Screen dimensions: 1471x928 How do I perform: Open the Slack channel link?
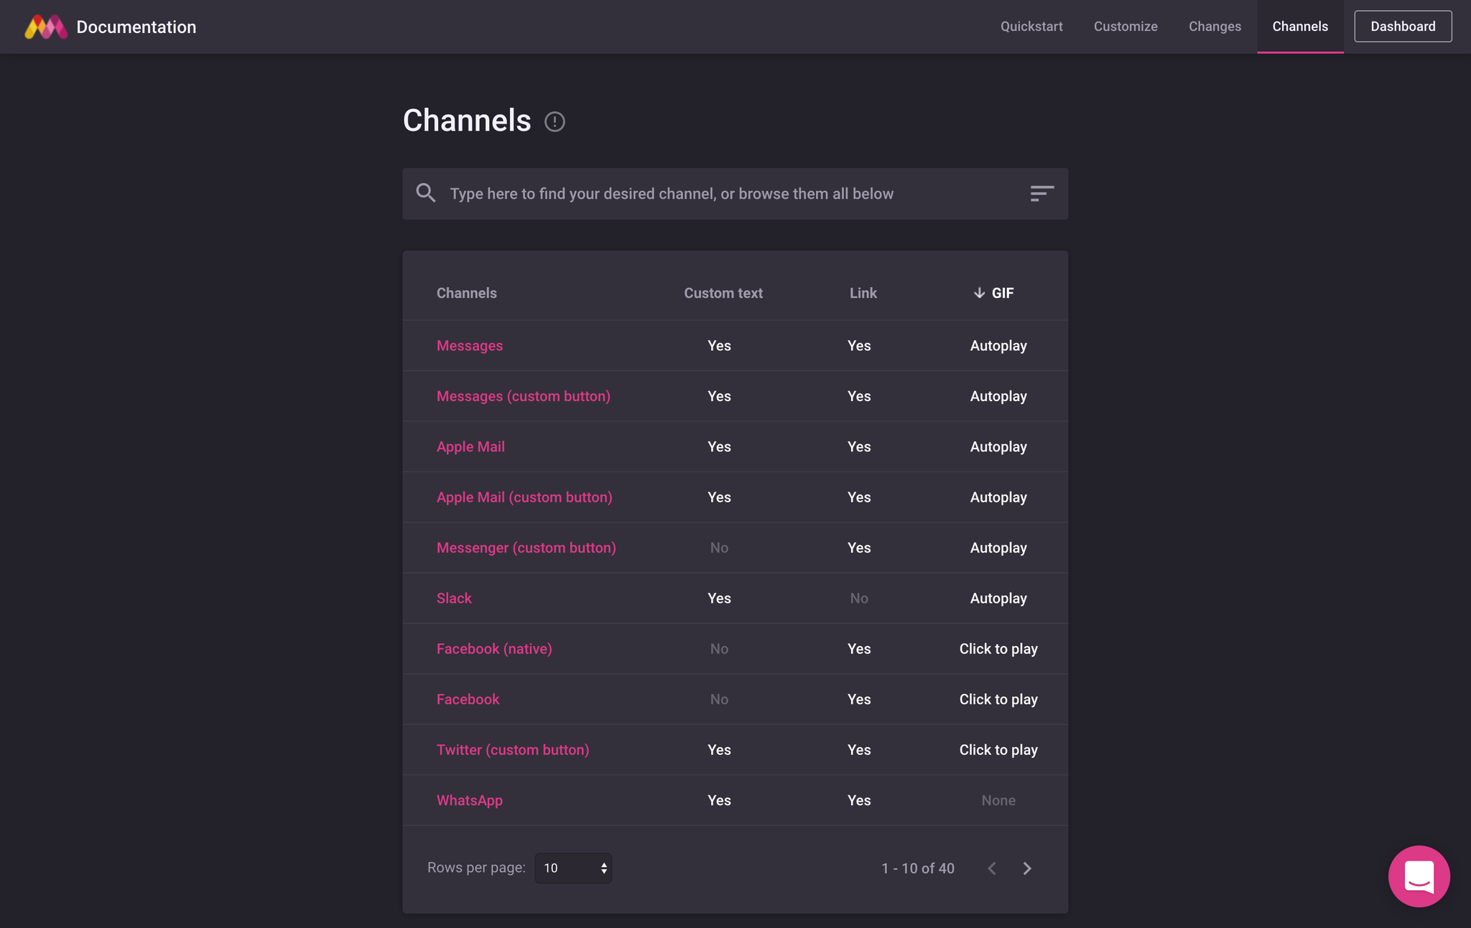454,598
